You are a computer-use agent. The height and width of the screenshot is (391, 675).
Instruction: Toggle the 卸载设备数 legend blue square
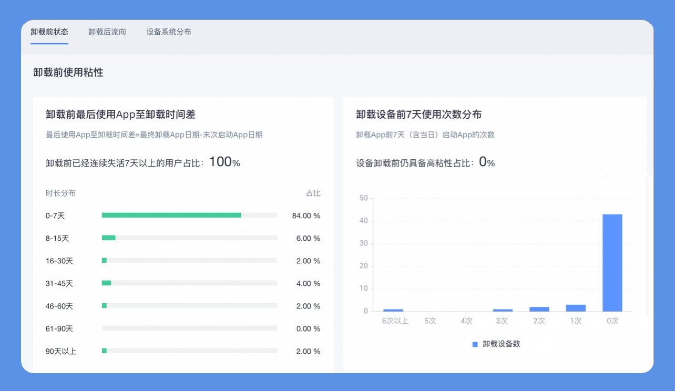(x=475, y=344)
